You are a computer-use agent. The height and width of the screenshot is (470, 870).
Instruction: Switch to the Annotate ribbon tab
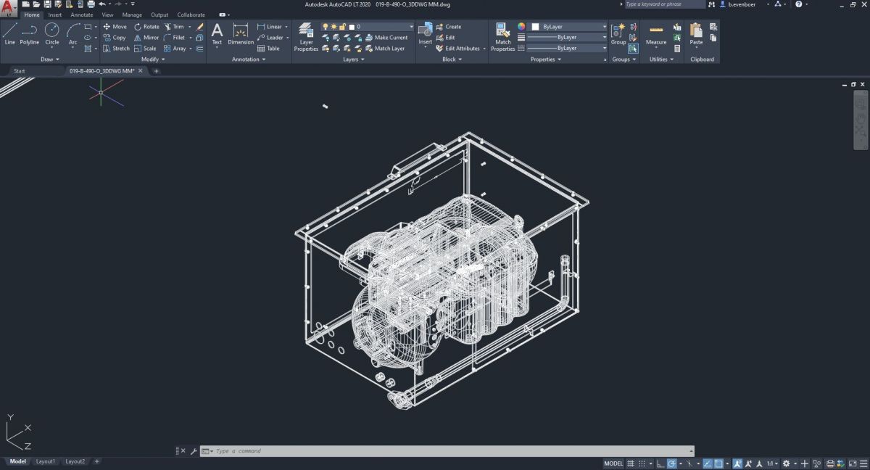tap(81, 15)
